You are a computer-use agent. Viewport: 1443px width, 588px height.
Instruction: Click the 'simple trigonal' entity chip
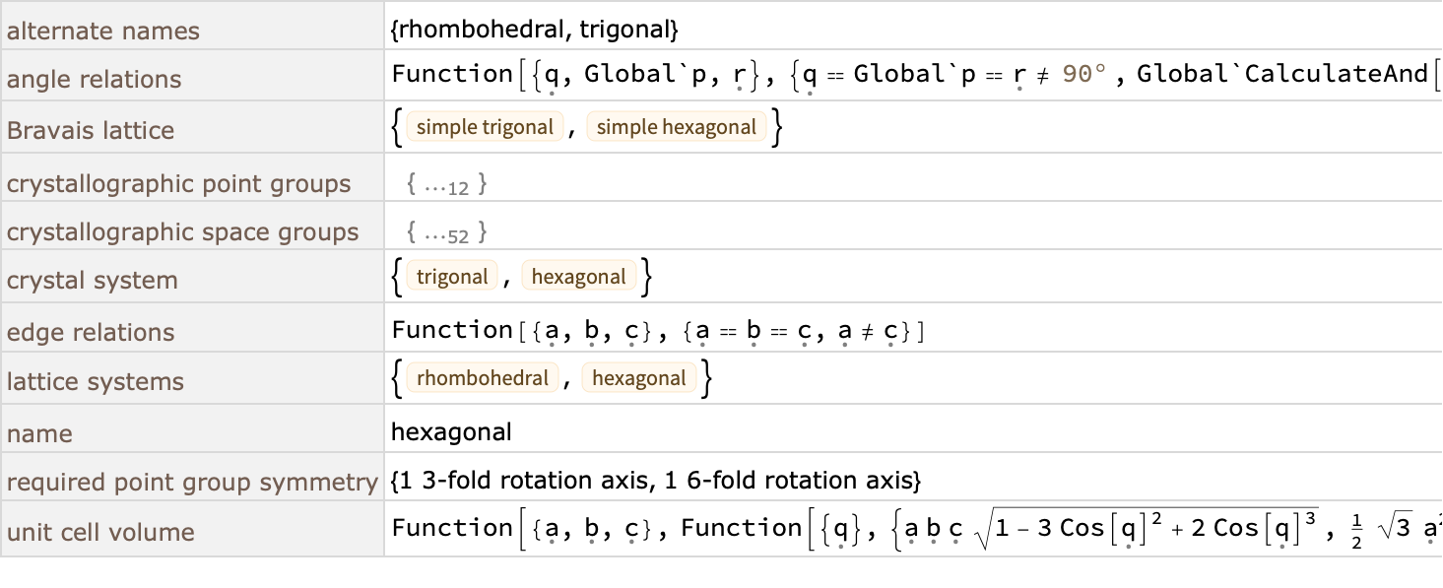click(486, 127)
